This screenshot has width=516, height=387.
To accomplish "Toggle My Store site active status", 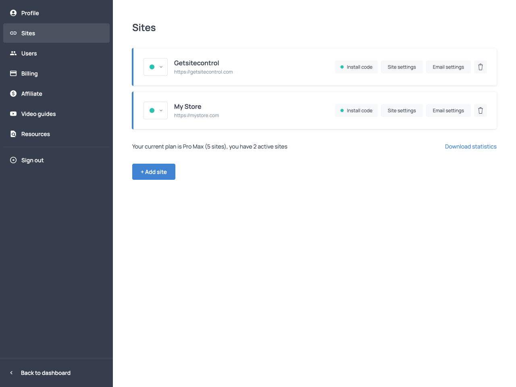I will click(x=152, y=110).
